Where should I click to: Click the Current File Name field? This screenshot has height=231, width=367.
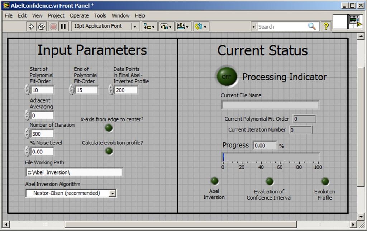[x=270, y=105]
